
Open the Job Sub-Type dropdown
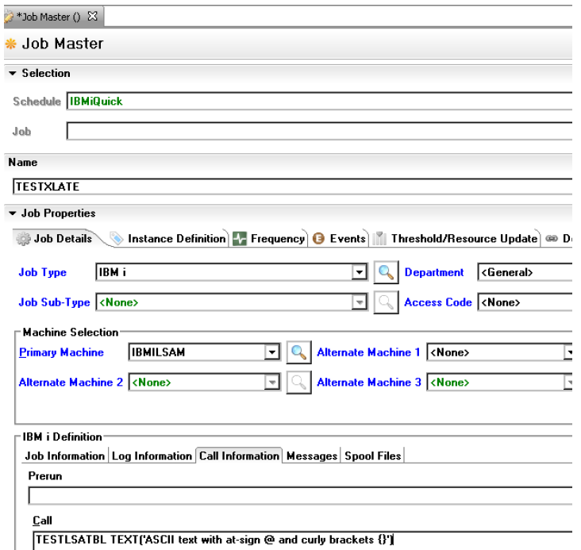point(359,302)
